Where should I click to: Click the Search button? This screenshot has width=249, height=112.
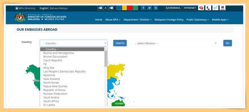coord(120,43)
